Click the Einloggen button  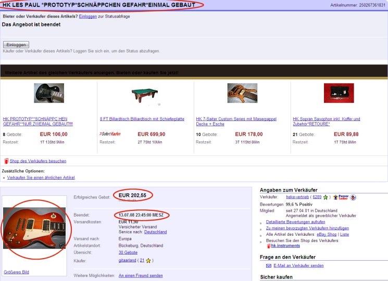click(x=16, y=45)
